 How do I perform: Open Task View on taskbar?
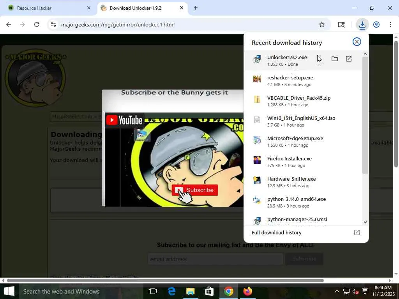(153, 291)
